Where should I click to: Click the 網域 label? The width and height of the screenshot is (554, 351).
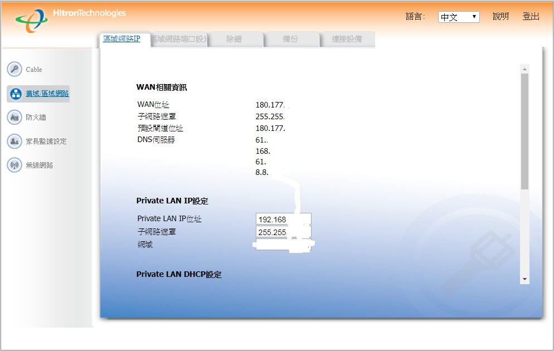click(x=145, y=245)
